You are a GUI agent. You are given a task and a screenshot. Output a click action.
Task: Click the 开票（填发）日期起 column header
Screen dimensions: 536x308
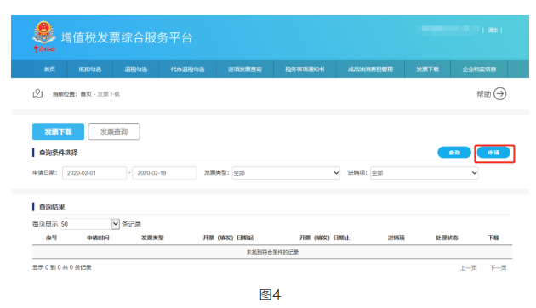click(x=228, y=238)
